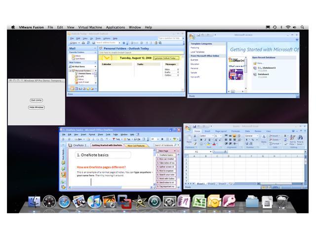Open Spotlight search magnifier
316x237 pixels.
pyautogui.click(x=302, y=27)
